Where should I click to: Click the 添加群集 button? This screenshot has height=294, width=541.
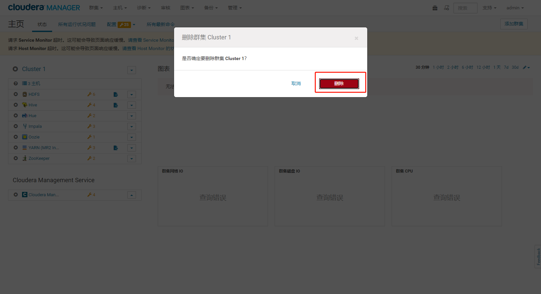tap(514, 24)
